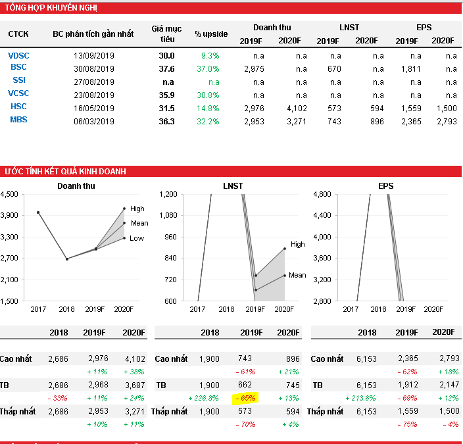Screen dimensions: 463x444
Task: Open the VDSC brokerage link
Action: 18,56
